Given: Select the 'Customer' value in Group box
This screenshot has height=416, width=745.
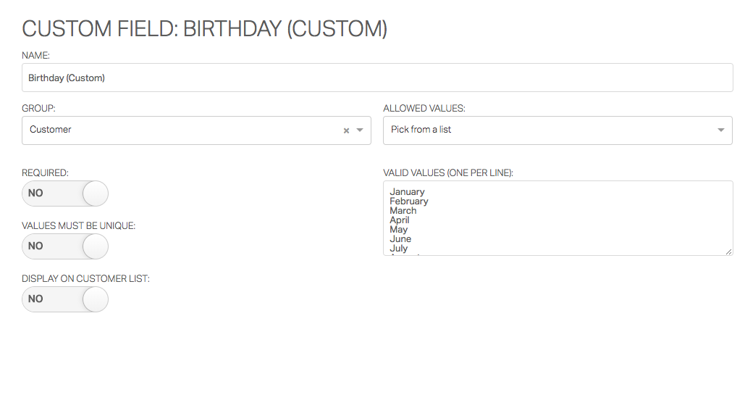Looking at the screenshot, I should (51, 130).
